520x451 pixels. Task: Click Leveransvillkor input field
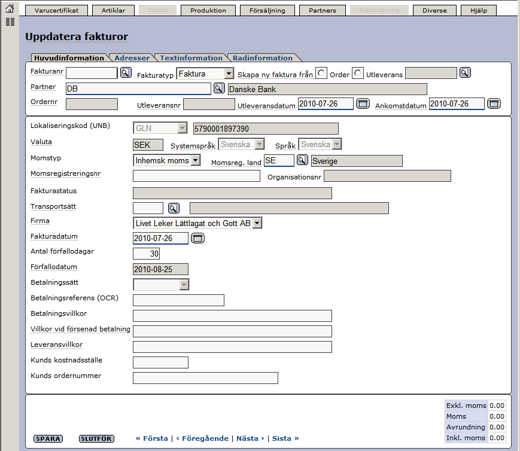232,347
